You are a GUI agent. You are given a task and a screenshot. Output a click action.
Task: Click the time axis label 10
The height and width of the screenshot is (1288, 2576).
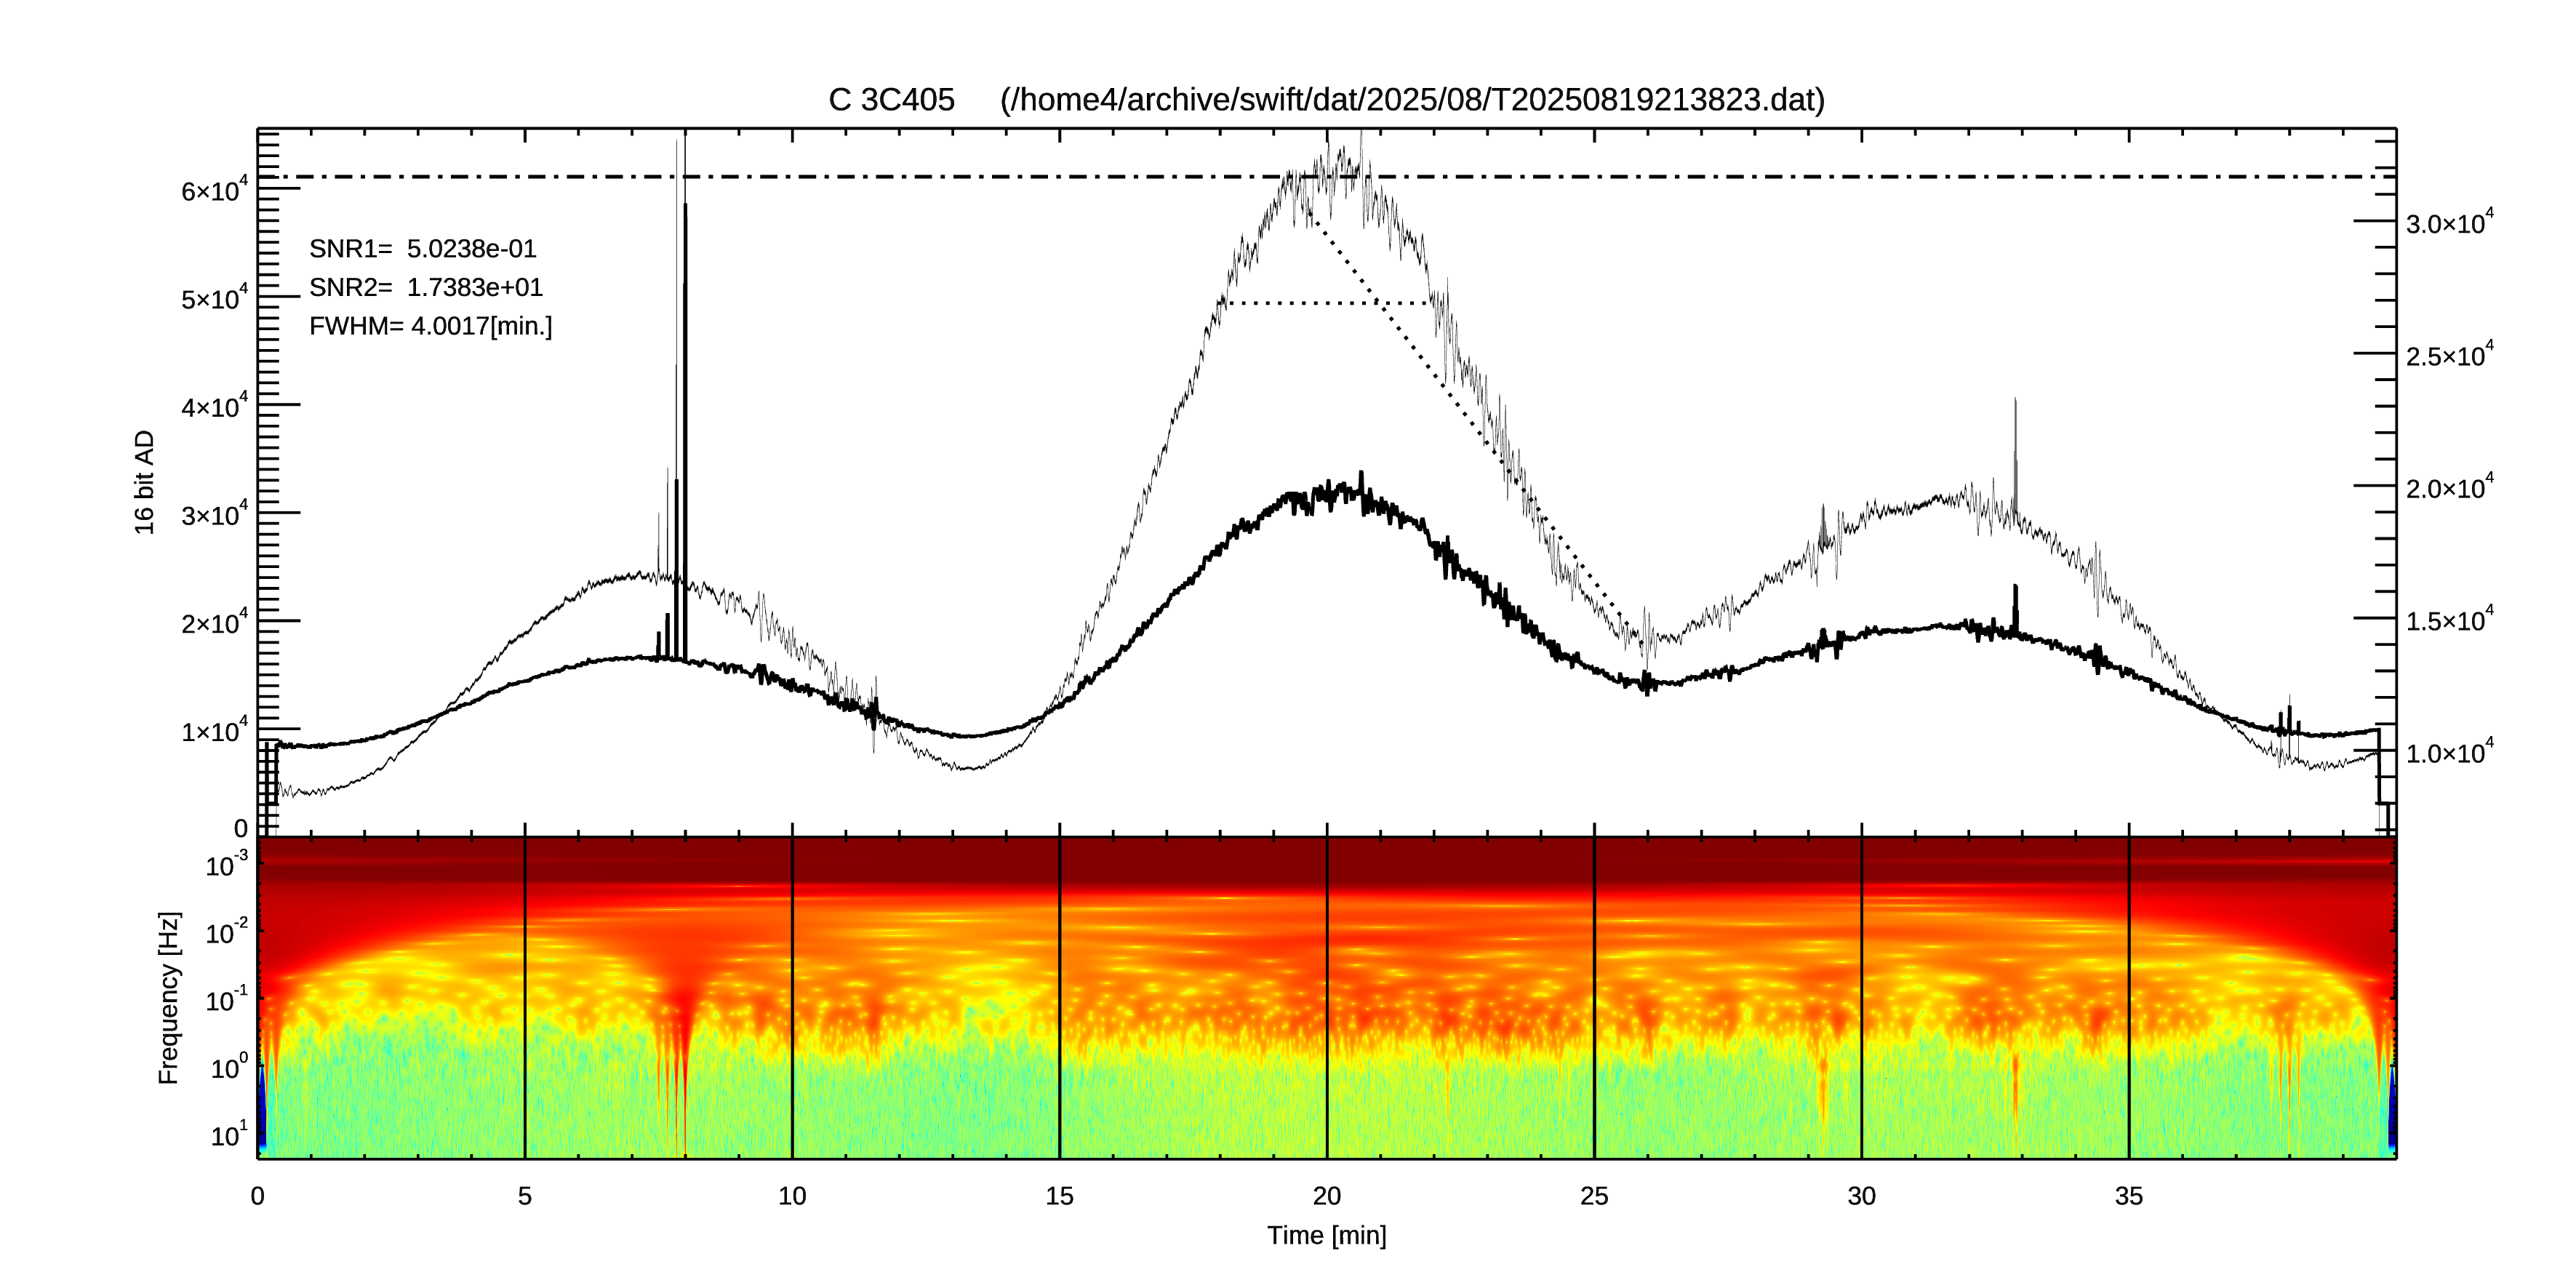pos(792,1196)
